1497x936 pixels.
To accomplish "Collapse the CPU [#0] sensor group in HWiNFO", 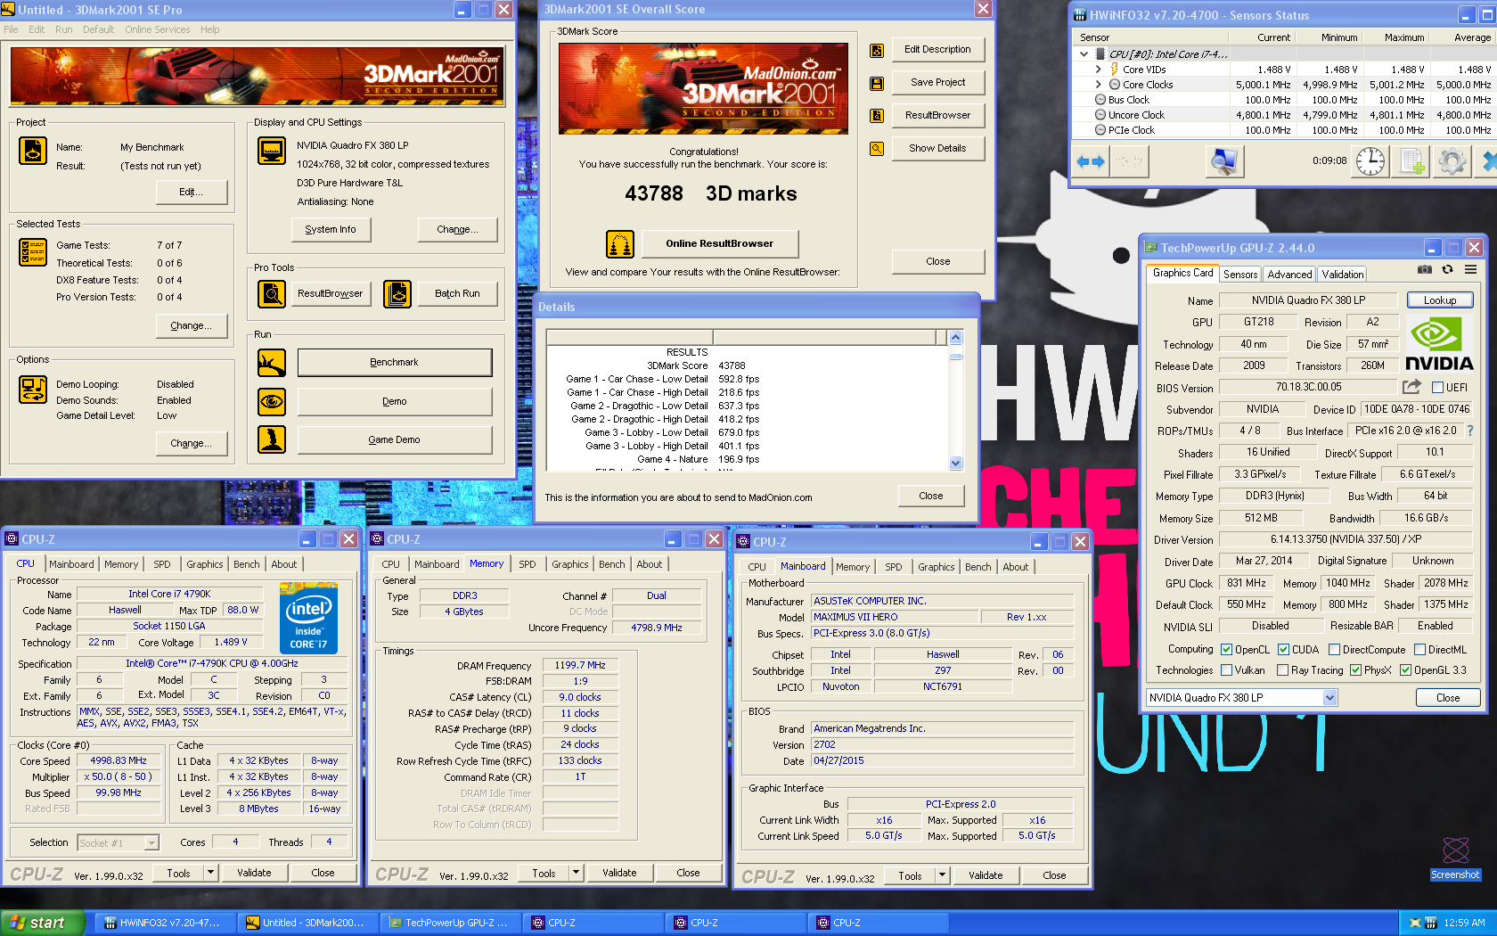I will coord(1084,54).
